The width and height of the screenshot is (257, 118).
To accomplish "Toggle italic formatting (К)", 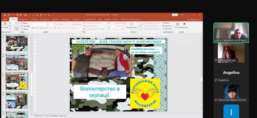I will tap(35, 28).
